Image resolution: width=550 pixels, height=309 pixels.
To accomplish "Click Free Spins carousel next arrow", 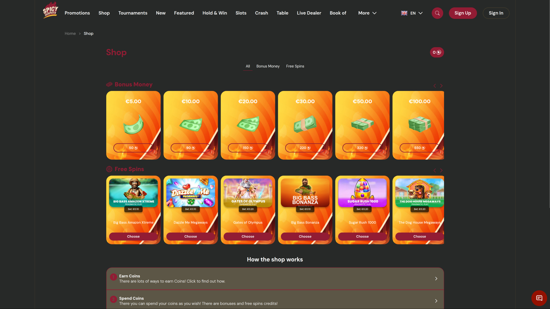I will pyautogui.click(x=441, y=171).
